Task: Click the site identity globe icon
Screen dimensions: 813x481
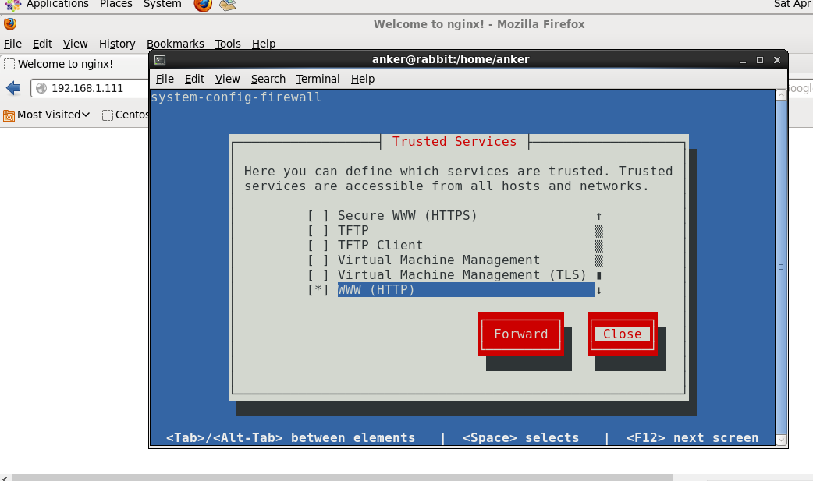Action: click(x=41, y=88)
